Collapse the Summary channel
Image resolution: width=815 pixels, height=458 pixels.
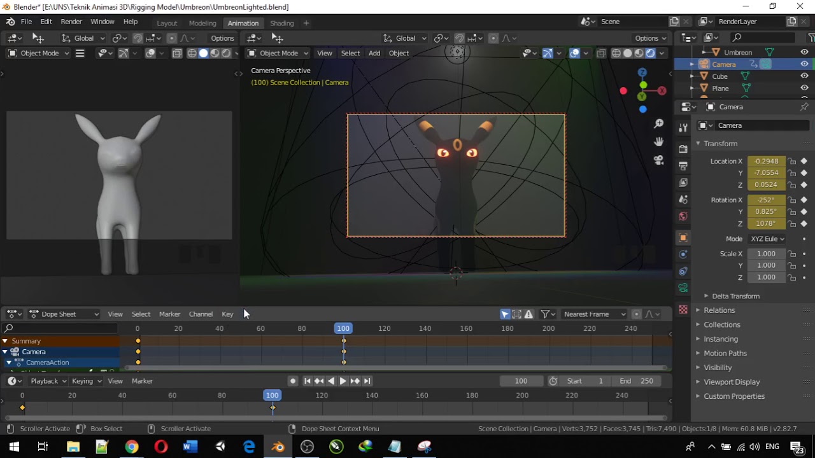[x=5, y=341]
